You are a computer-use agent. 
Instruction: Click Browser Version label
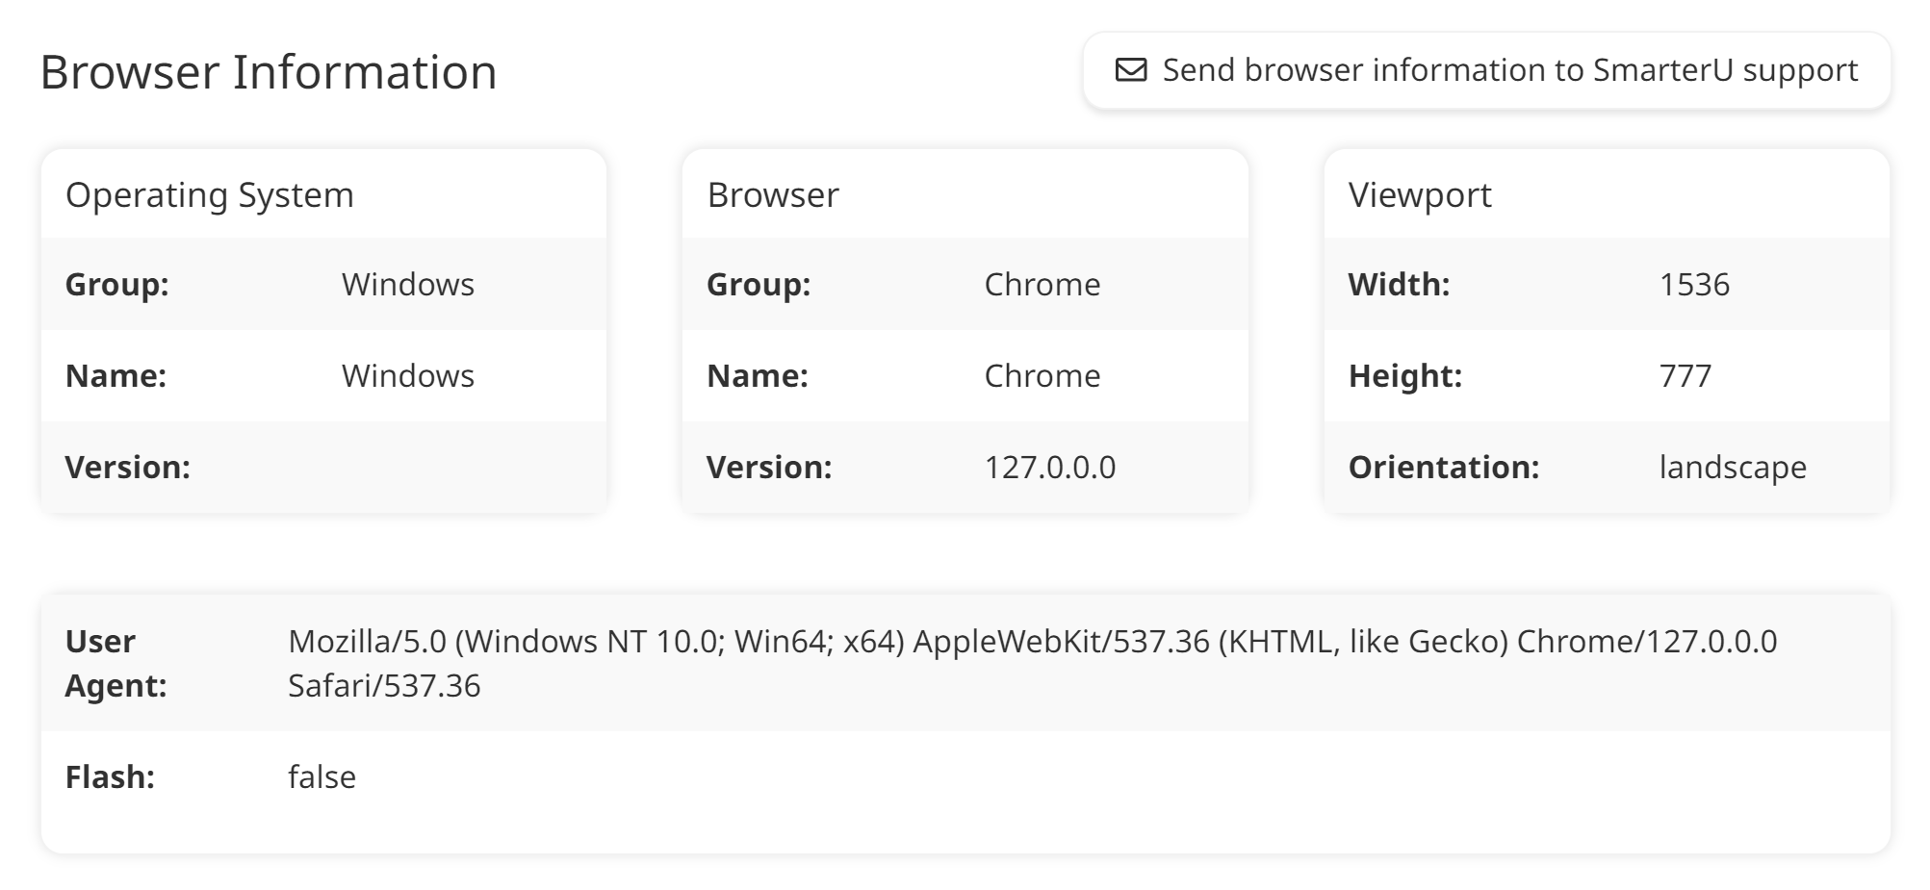click(x=770, y=468)
